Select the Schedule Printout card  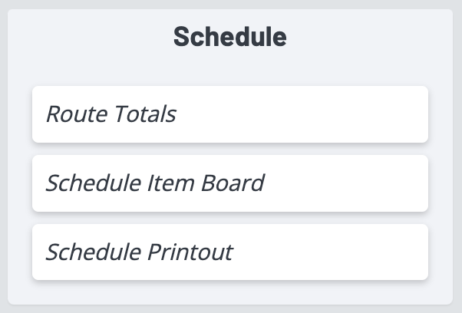pyautogui.click(x=229, y=252)
